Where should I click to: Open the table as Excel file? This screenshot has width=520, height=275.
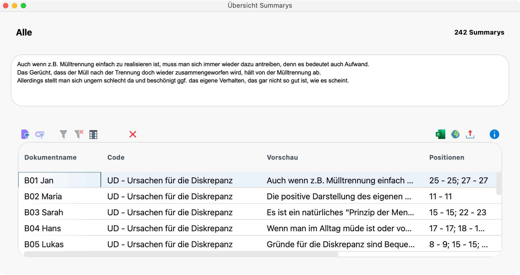[441, 135]
